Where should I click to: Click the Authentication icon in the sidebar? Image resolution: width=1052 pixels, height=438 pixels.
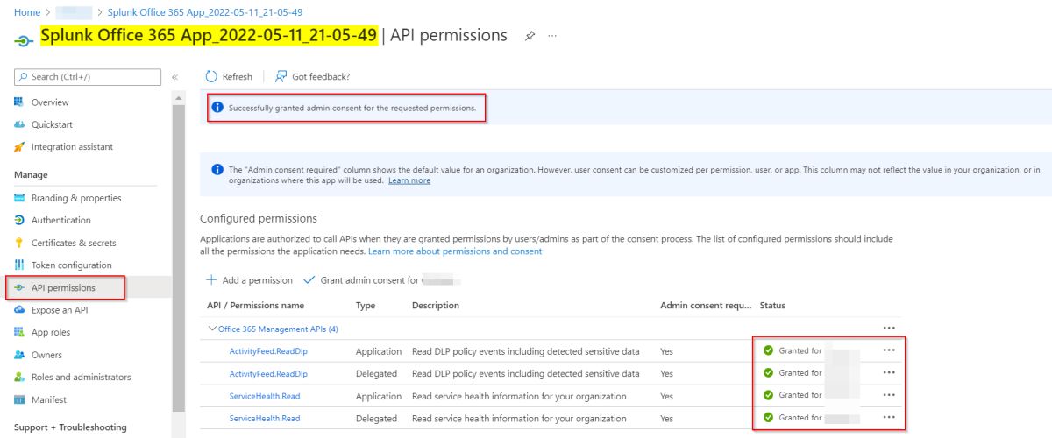(19, 220)
